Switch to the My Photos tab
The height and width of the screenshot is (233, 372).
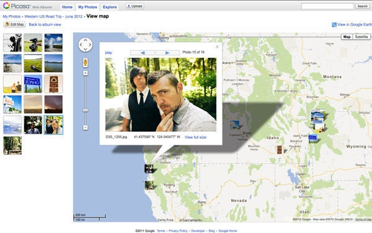coord(87,7)
